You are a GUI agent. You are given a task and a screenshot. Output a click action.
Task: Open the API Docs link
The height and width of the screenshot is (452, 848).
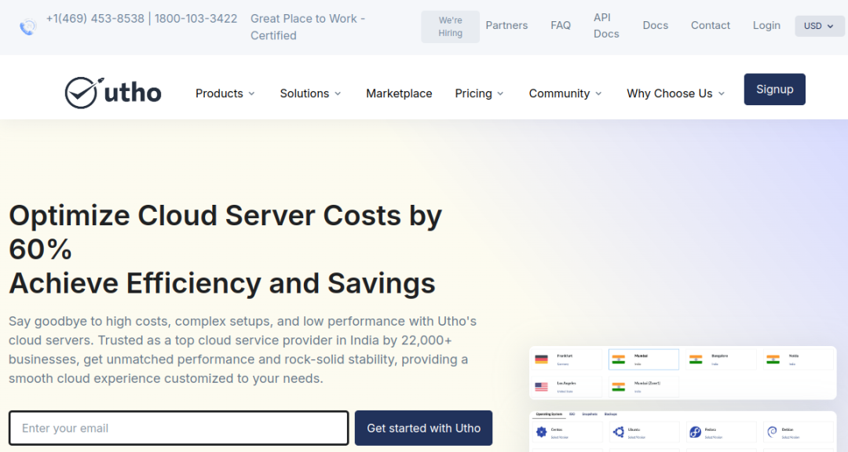pyautogui.click(x=606, y=25)
